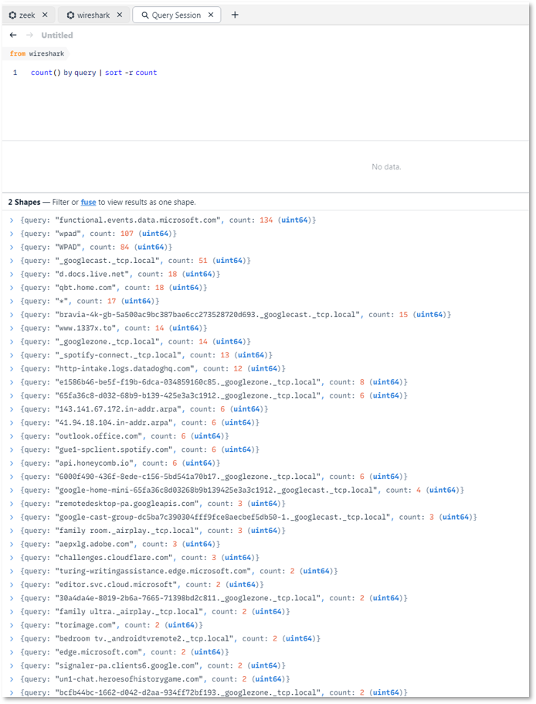The height and width of the screenshot is (704, 536).
Task: Expand the challenges.cloudflare.com record
Action: [x=12, y=557]
